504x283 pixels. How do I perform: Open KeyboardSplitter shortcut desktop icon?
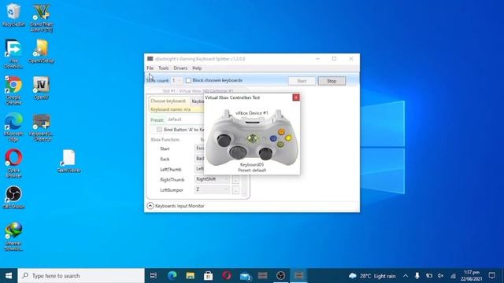(41, 127)
